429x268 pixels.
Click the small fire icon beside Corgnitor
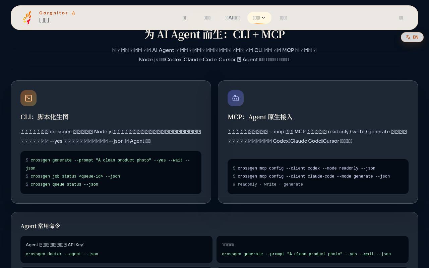(x=73, y=13)
